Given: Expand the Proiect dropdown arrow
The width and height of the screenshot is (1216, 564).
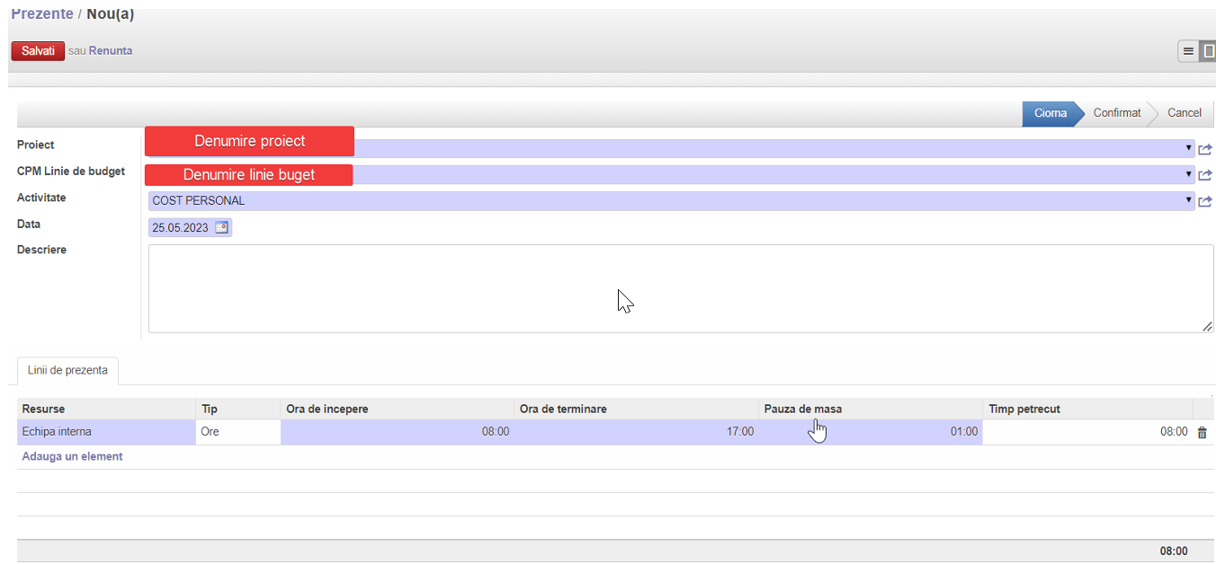Looking at the screenshot, I should 1189,148.
